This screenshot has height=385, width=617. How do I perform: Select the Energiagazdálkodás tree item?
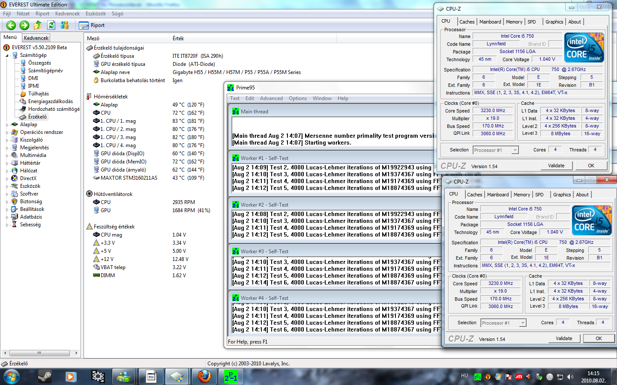click(x=51, y=101)
